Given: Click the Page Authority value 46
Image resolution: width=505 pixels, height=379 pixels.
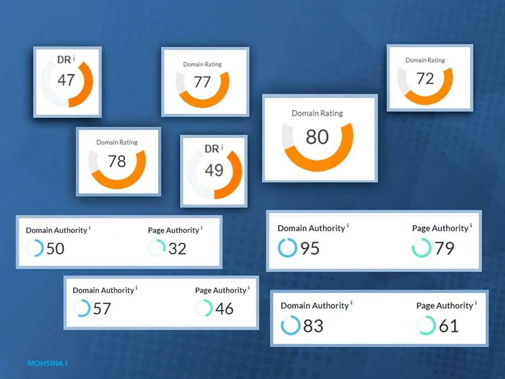Looking at the screenshot, I should tap(225, 308).
